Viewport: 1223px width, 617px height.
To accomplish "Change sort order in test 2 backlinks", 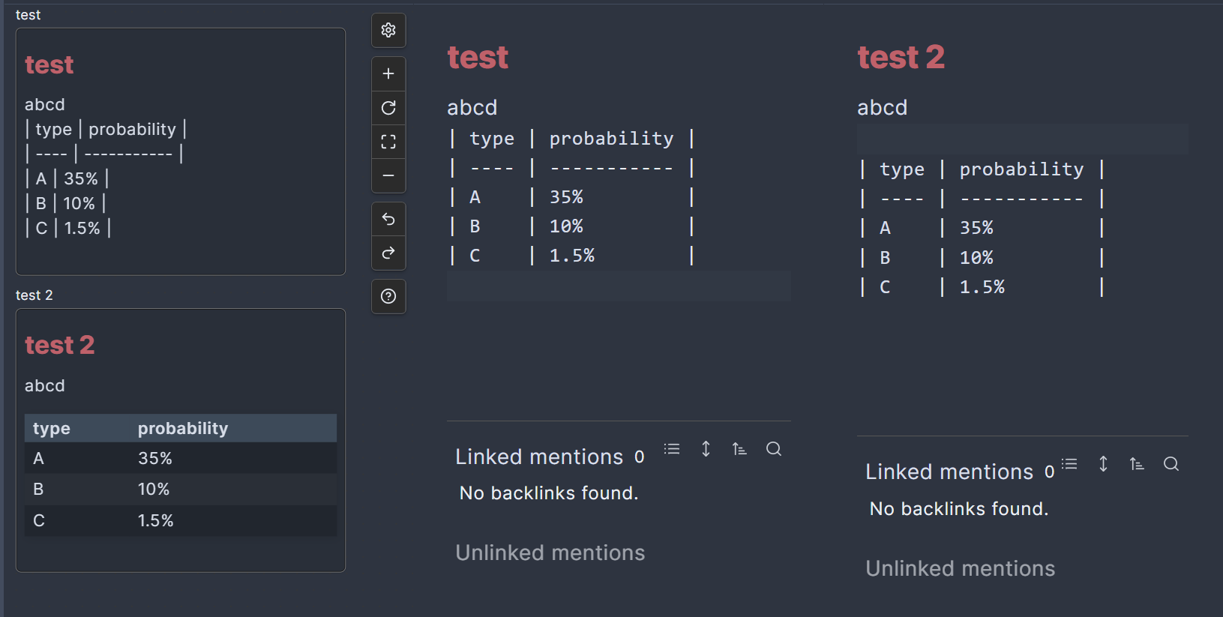I will click(1137, 464).
